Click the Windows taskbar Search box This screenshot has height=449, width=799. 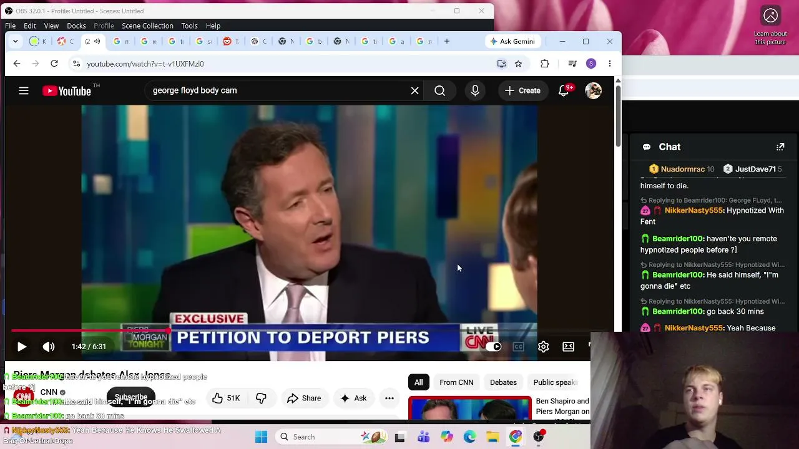click(330, 437)
